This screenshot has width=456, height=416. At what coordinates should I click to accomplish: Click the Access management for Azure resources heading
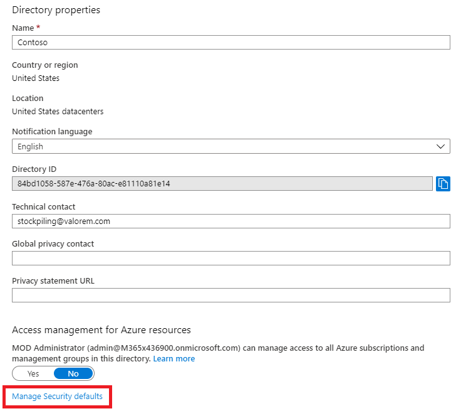click(101, 330)
